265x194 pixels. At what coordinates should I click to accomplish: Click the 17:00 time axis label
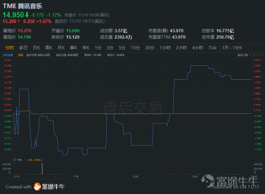[76, 176]
